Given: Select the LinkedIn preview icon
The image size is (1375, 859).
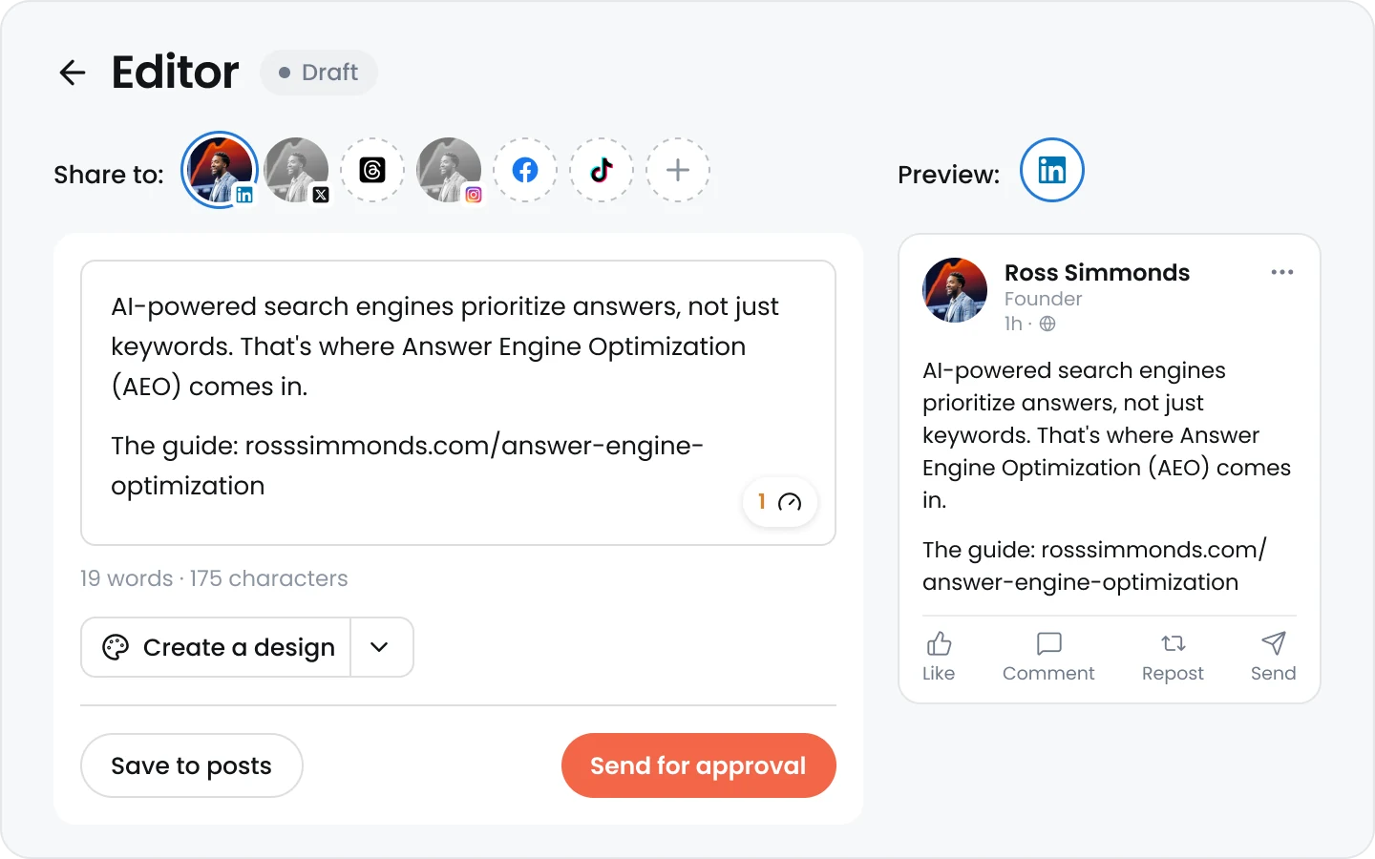Looking at the screenshot, I should tap(1052, 170).
